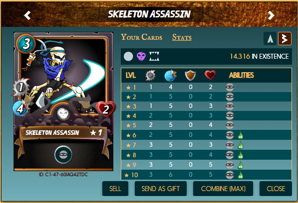Screen dimensions: 298x203
Task: Click the purple skull Death splinter icon
Action: click(x=141, y=56)
